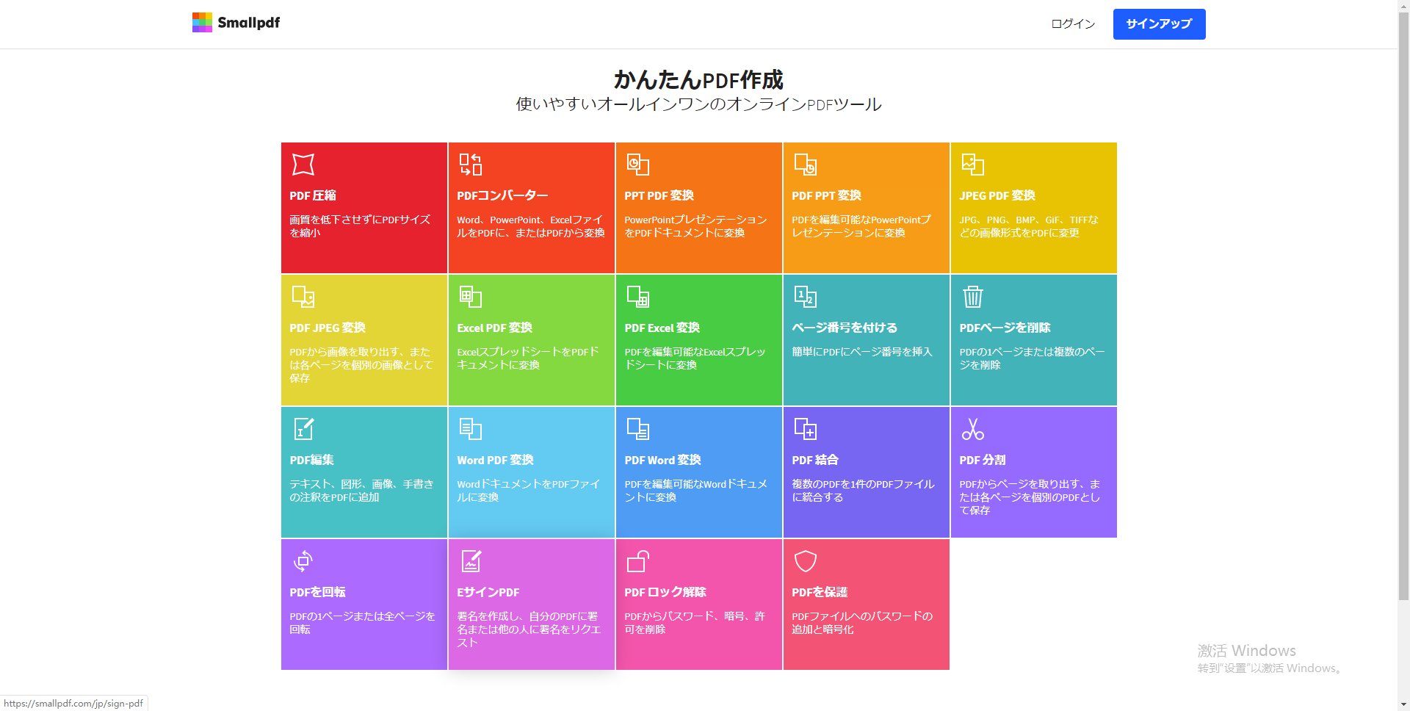Open the ページ番号を付ける title

click(x=845, y=328)
